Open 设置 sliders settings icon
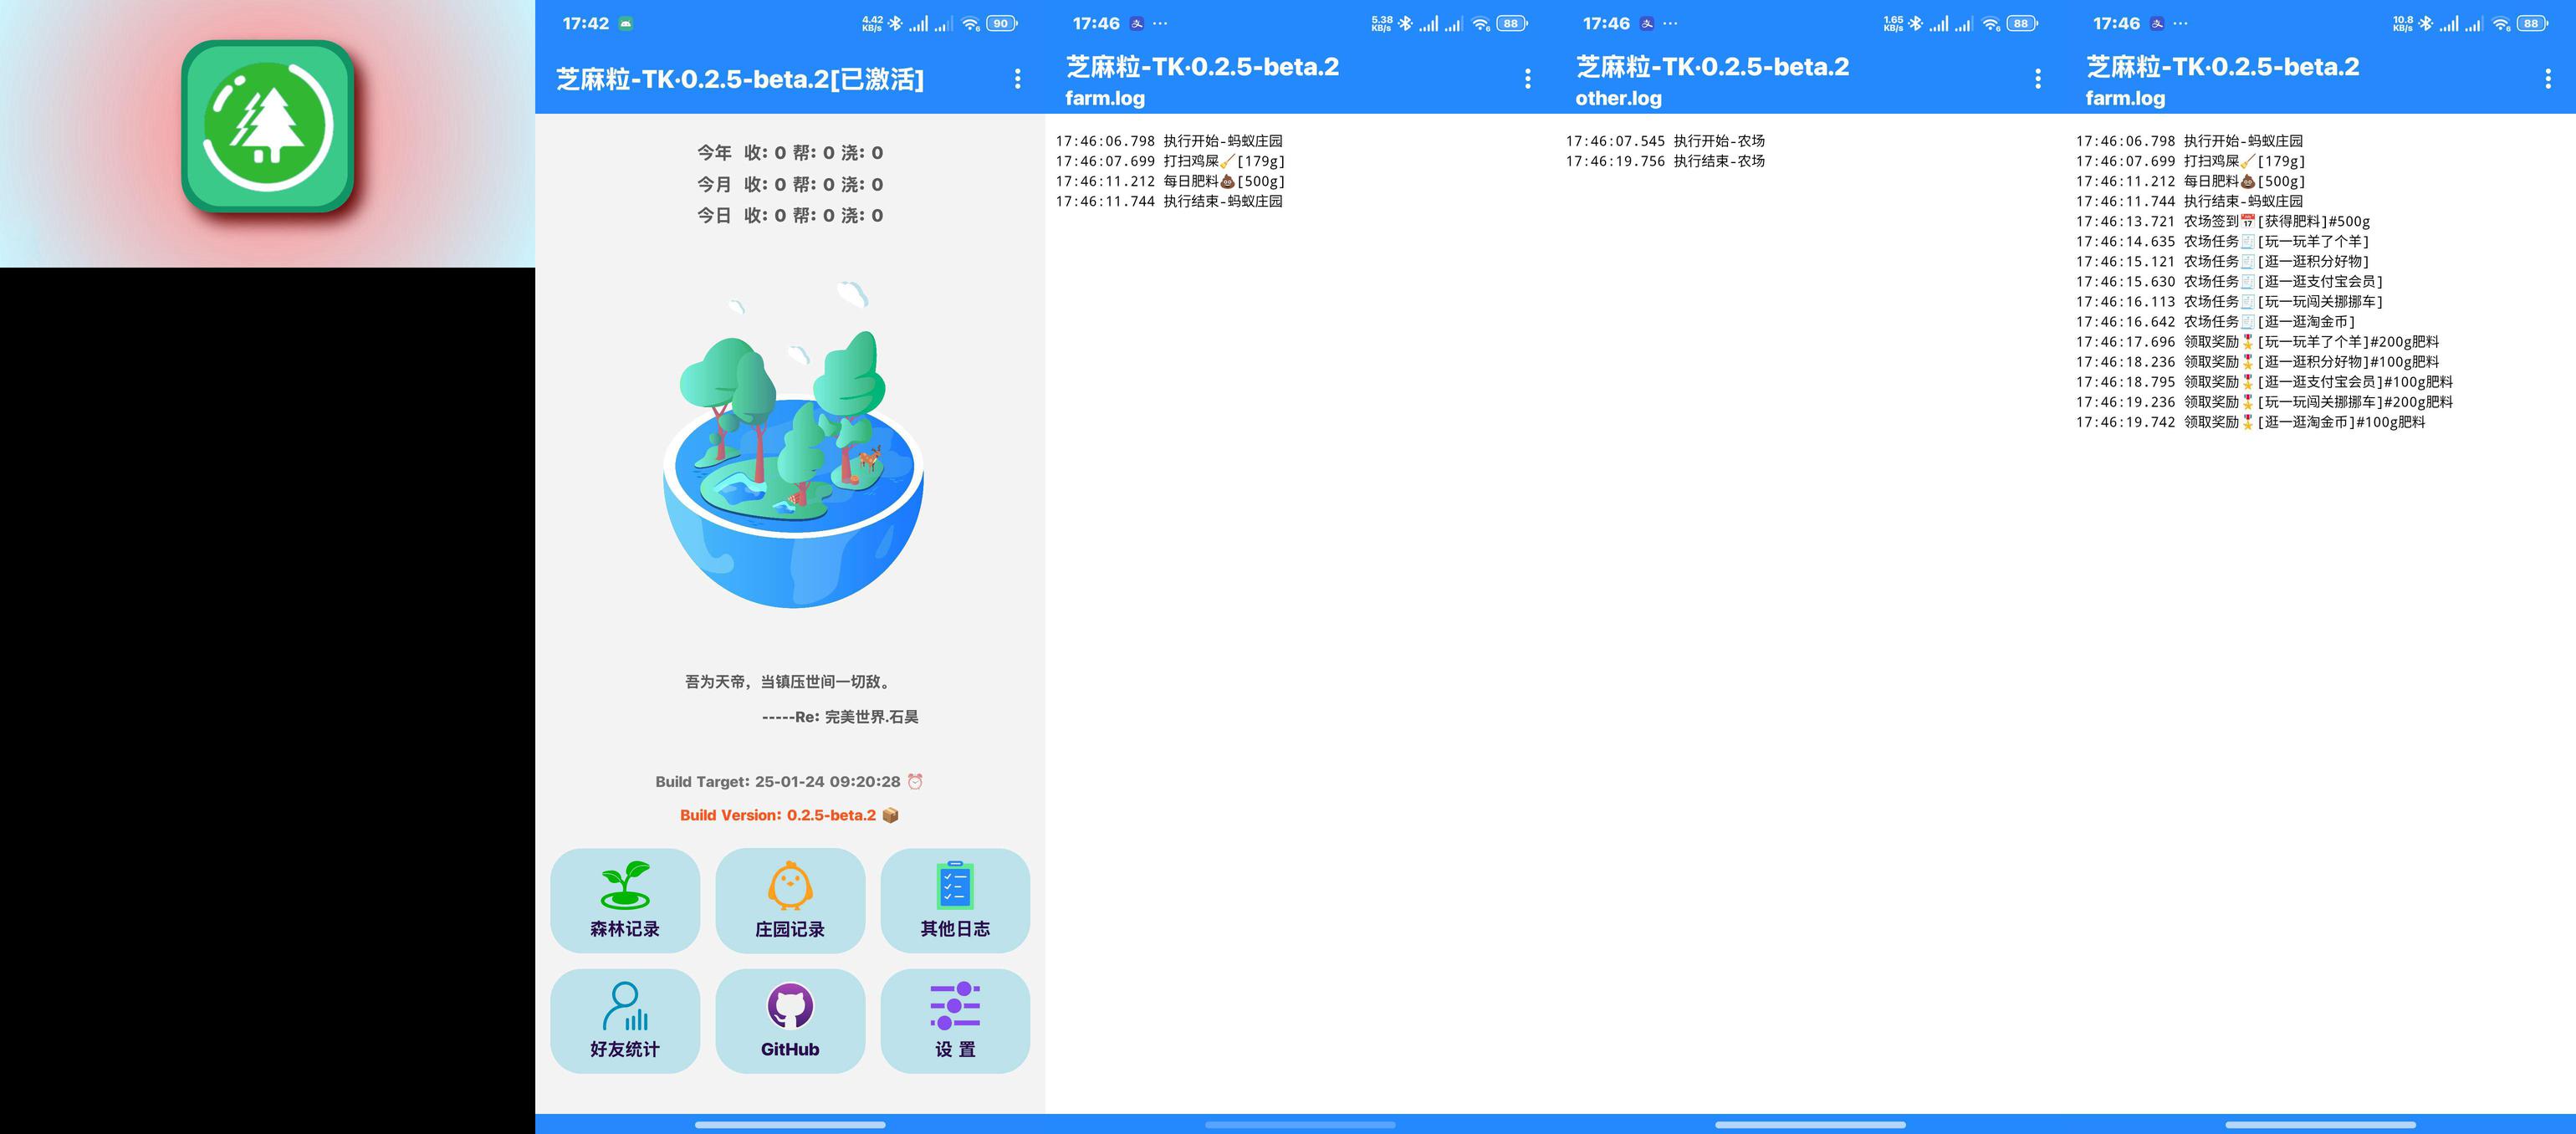Viewport: 2576px width, 1134px height. pyautogui.click(x=955, y=1007)
